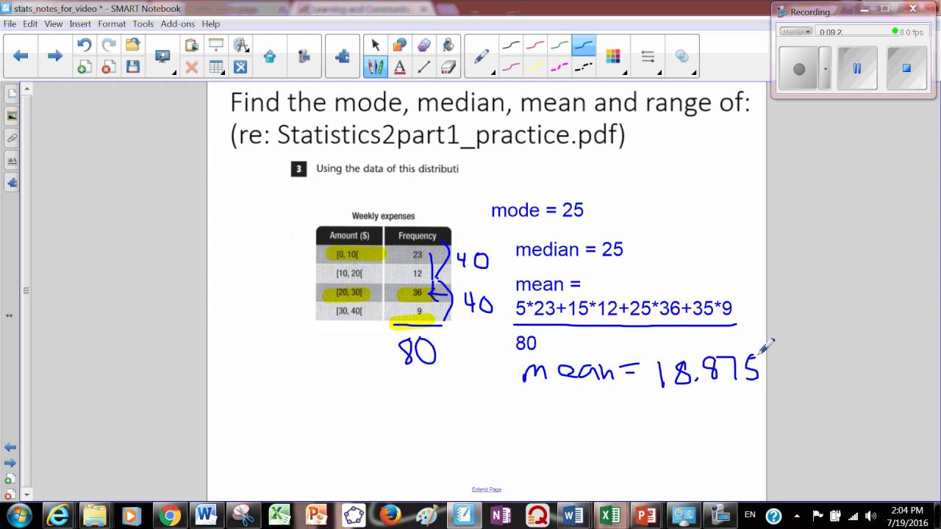Viewport: 941px width, 529px height.
Task: Open the measurement tools dropdown
Action: point(241,46)
